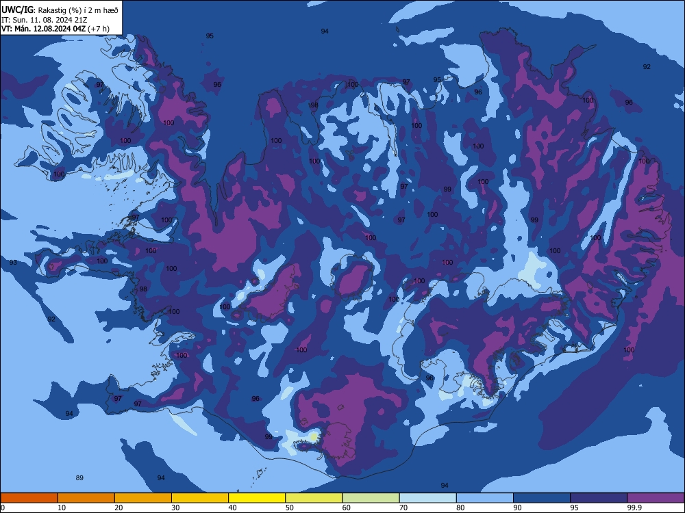Click the '80' legend scale label

coord(460,508)
